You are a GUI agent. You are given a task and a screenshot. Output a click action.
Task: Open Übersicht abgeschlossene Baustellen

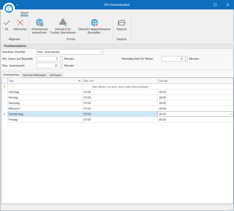pyautogui.click(x=94, y=26)
